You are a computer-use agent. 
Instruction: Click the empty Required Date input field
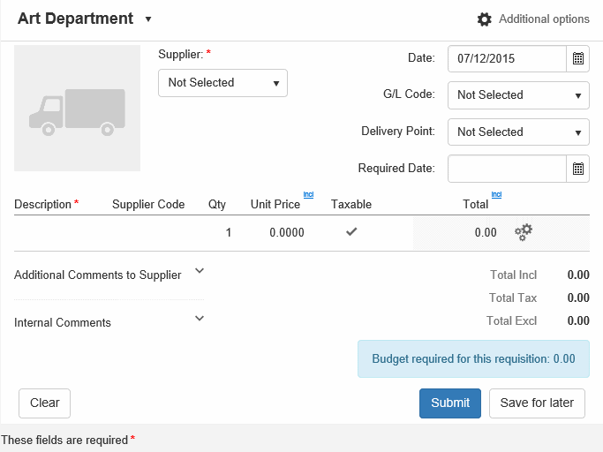click(507, 169)
